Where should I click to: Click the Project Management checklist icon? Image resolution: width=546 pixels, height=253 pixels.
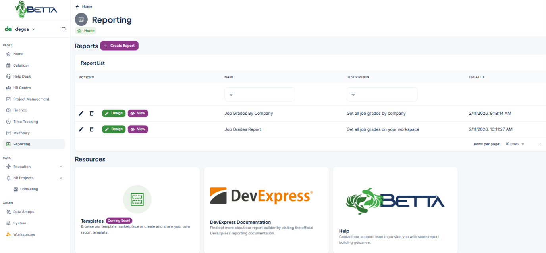[8, 99]
